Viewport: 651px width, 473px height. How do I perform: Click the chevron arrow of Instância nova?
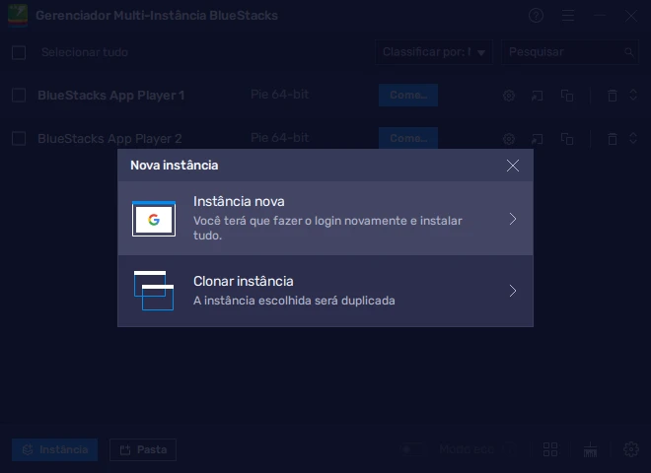click(513, 219)
